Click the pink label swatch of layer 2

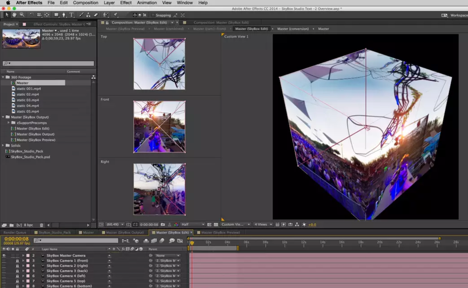28,255
